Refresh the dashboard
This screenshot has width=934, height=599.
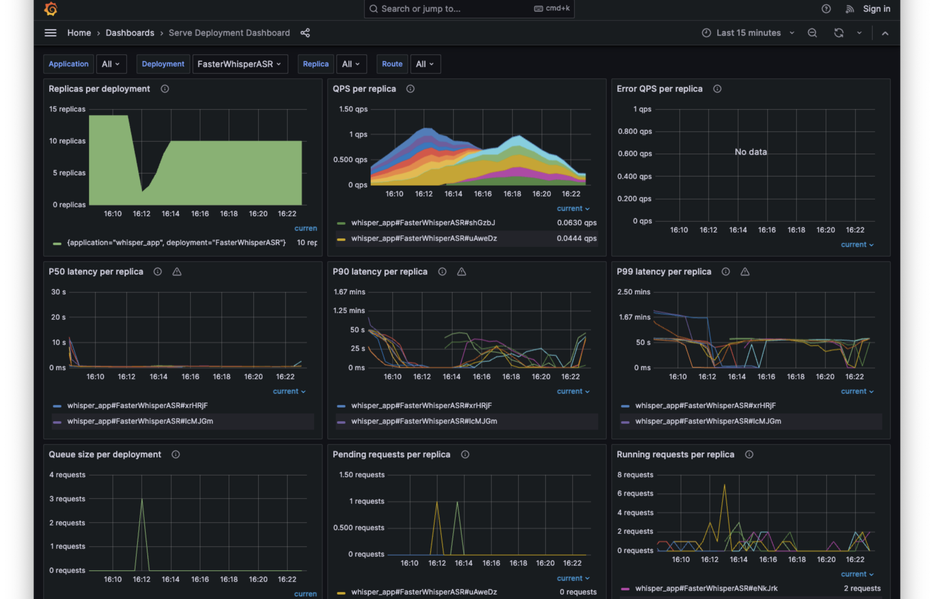click(839, 33)
